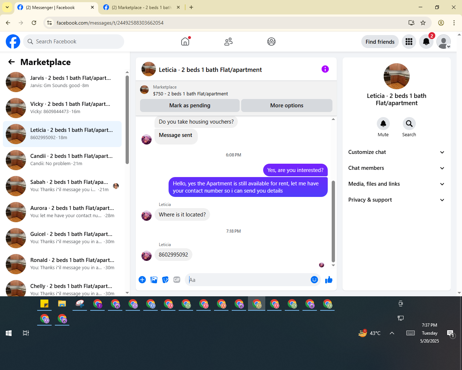Click Find friends button
Image resolution: width=462 pixels, height=370 pixels.
[x=380, y=42]
